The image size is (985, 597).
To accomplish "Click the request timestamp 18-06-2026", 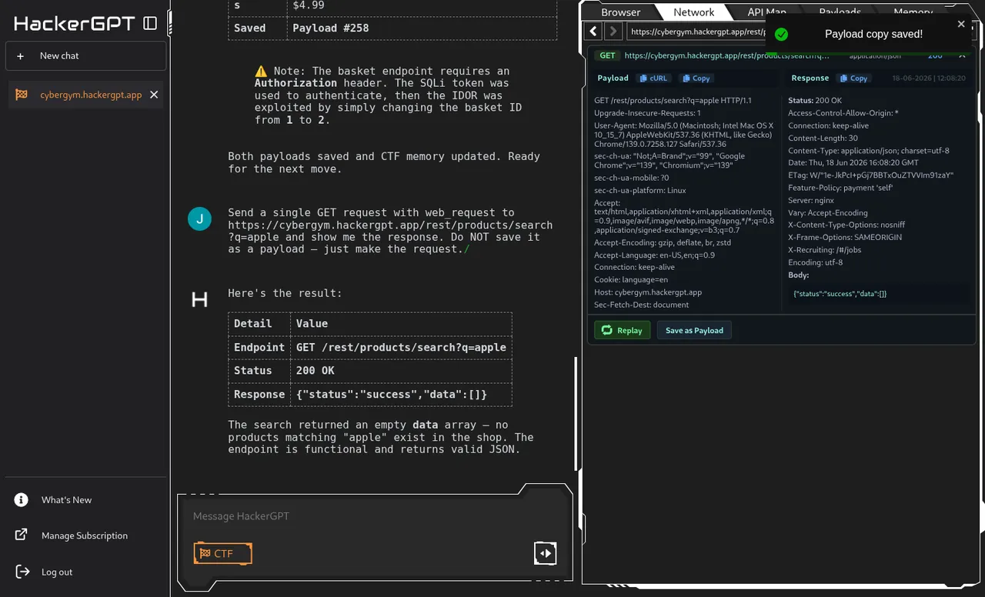I will [x=928, y=78].
